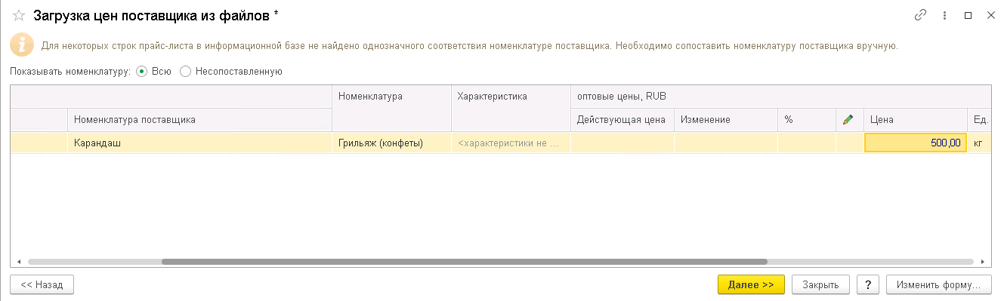Select the 'Карандаш' supplier item cell
Viewport: 1004px width, 301px height.
click(199, 143)
